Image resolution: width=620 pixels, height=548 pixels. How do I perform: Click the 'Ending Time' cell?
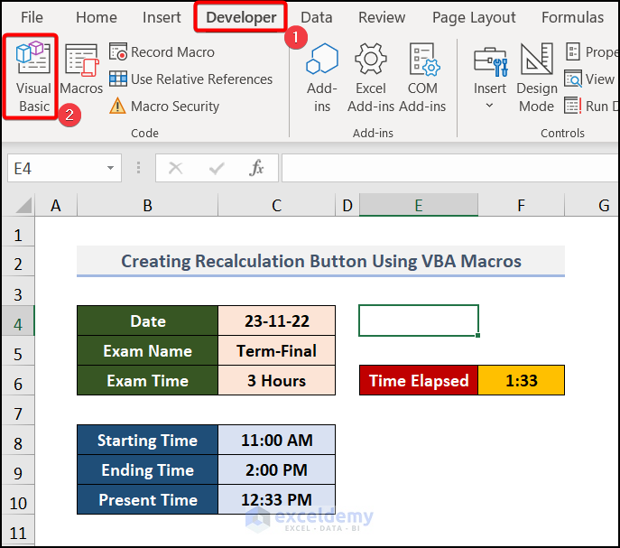click(x=147, y=469)
